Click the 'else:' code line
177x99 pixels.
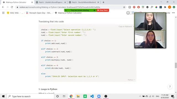click(44, 74)
